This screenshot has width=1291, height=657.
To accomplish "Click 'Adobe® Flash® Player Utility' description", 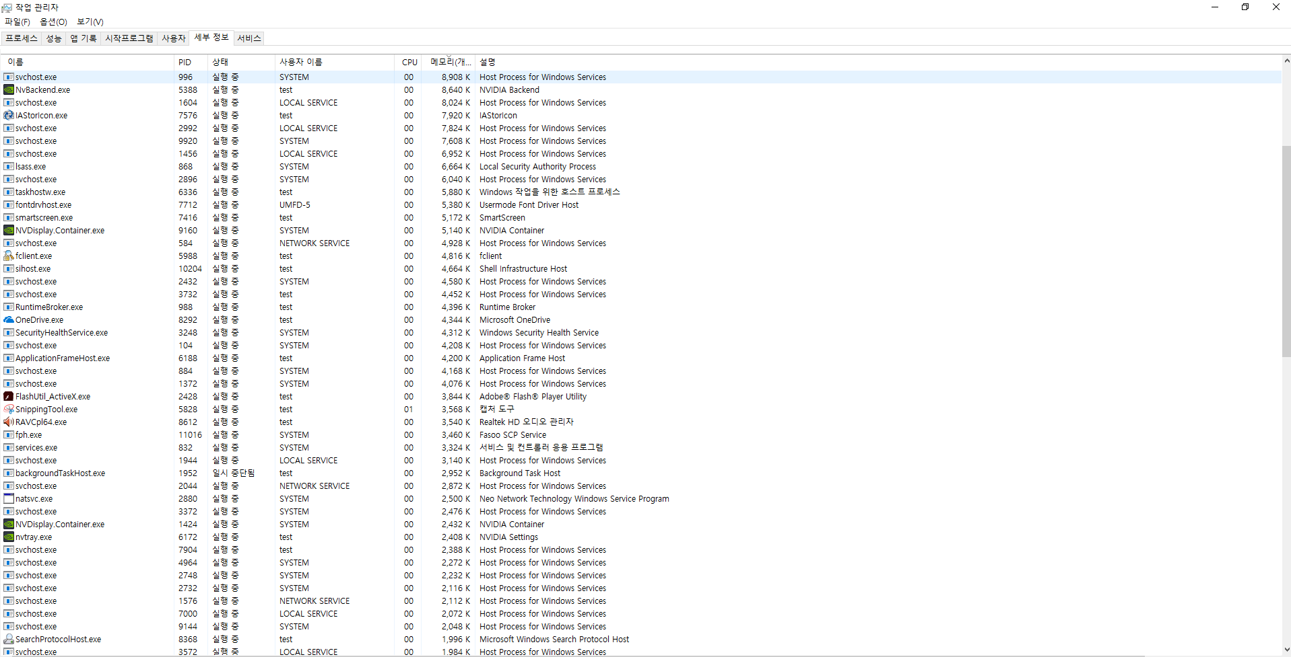I will point(533,397).
